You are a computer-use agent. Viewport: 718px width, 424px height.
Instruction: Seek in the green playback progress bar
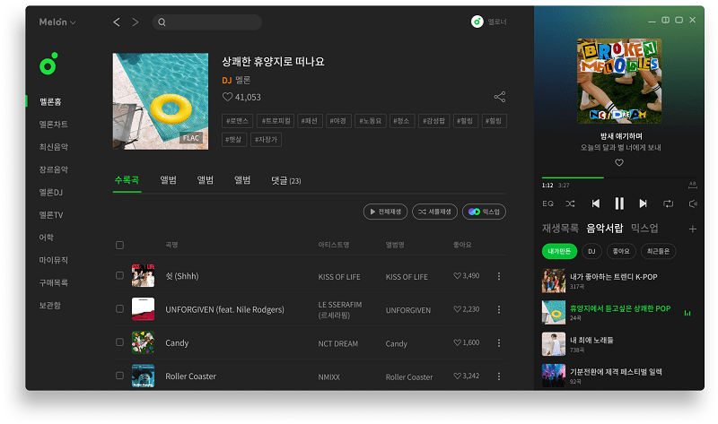[619, 177]
